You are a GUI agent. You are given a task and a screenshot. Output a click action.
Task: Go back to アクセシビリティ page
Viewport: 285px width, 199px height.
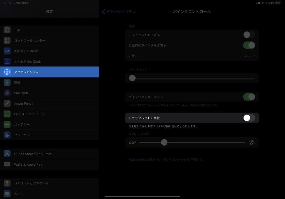119,12
